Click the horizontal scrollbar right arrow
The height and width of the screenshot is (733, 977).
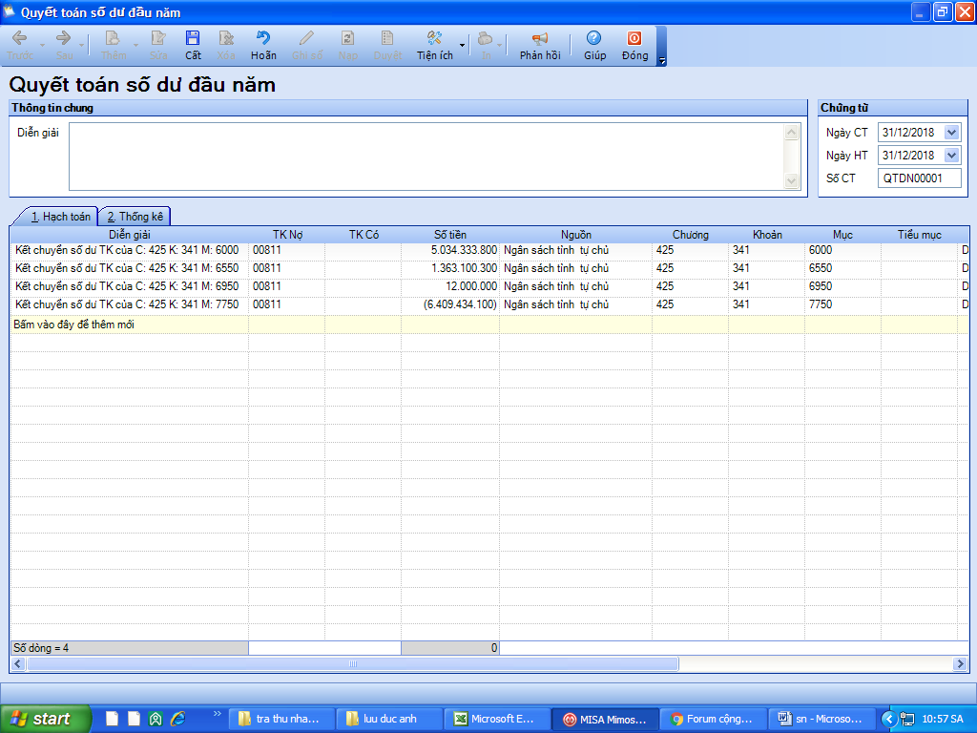tap(960, 663)
